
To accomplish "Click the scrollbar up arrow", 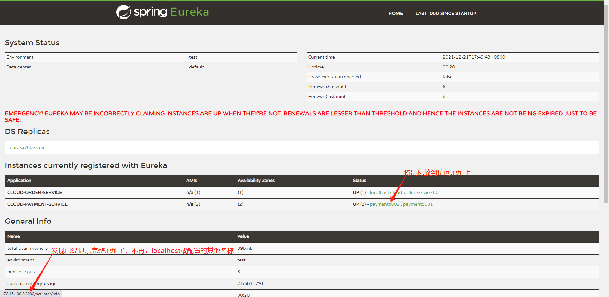I will (x=606, y=3).
